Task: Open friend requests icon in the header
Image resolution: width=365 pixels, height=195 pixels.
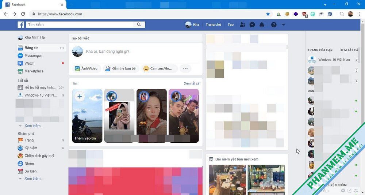Action: point(242,25)
